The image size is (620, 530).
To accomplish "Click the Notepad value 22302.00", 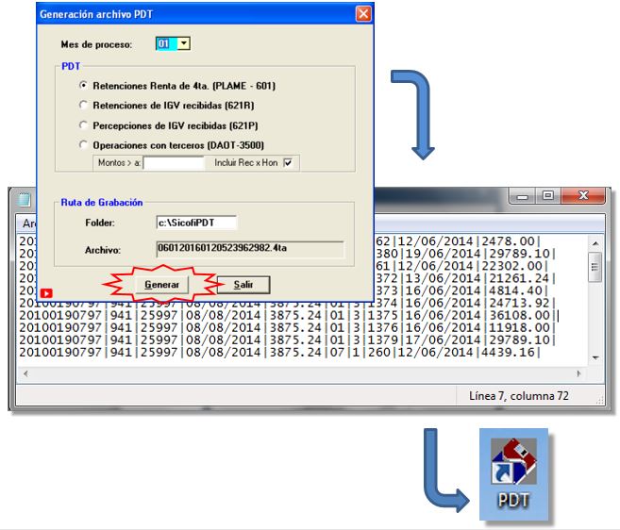I will pos(515,266).
